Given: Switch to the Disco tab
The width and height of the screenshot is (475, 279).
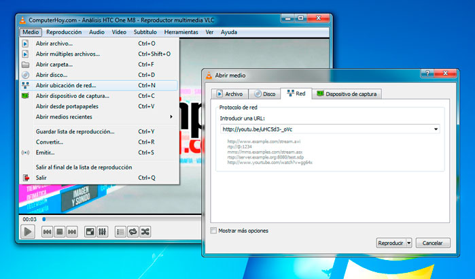Looking at the screenshot, I should tap(265, 94).
